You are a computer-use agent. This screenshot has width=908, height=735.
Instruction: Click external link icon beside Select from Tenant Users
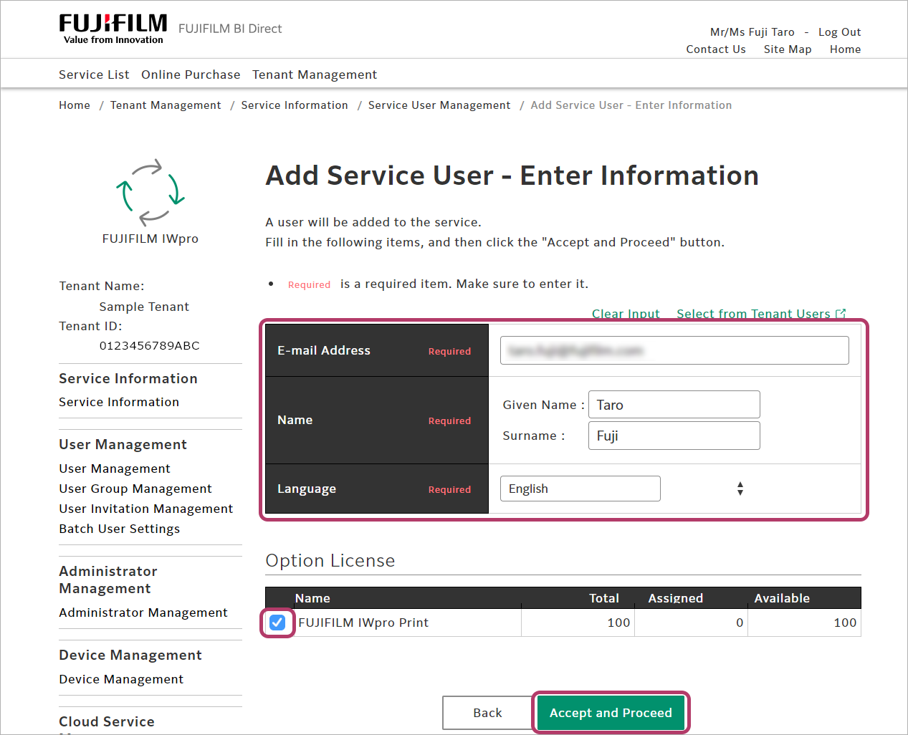841,314
